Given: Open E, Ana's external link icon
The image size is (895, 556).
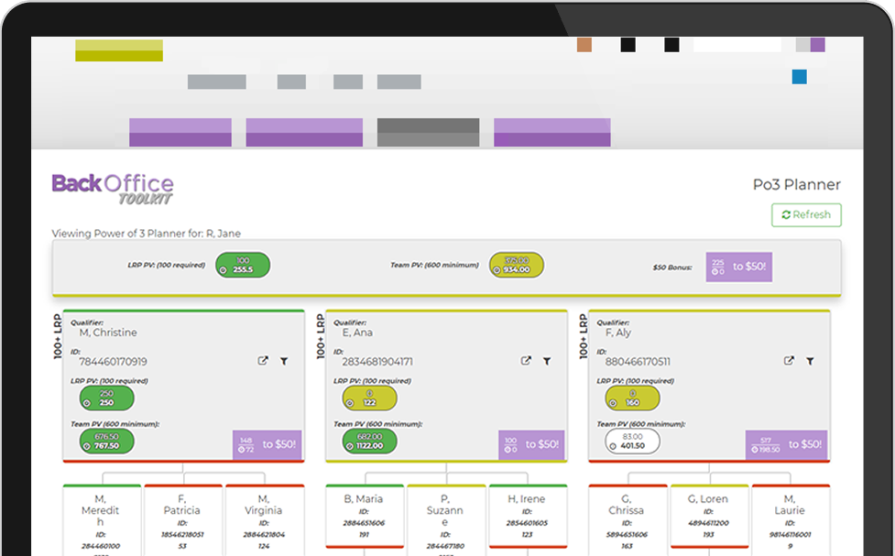Looking at the screenshot, I should (x=526, y=362).
